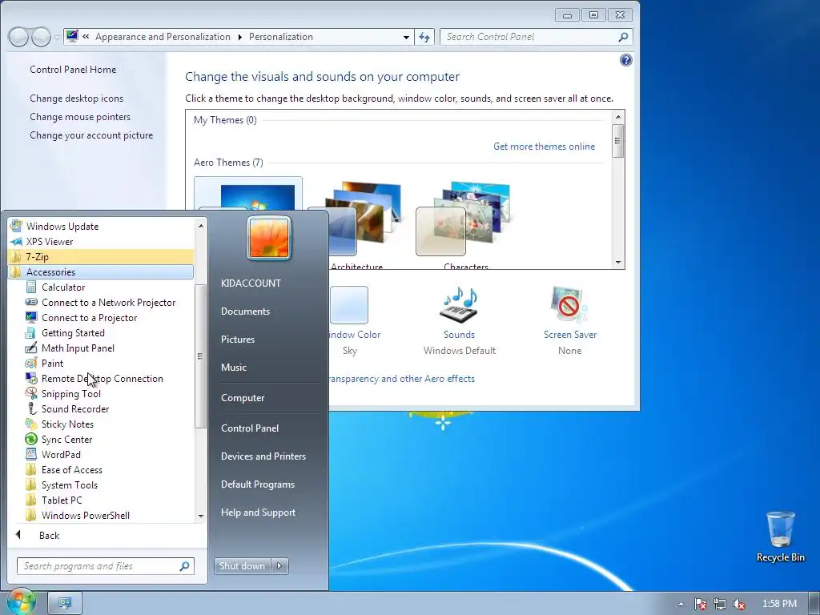Expand the Windows PowerShell folder

[x=85, y=515]
